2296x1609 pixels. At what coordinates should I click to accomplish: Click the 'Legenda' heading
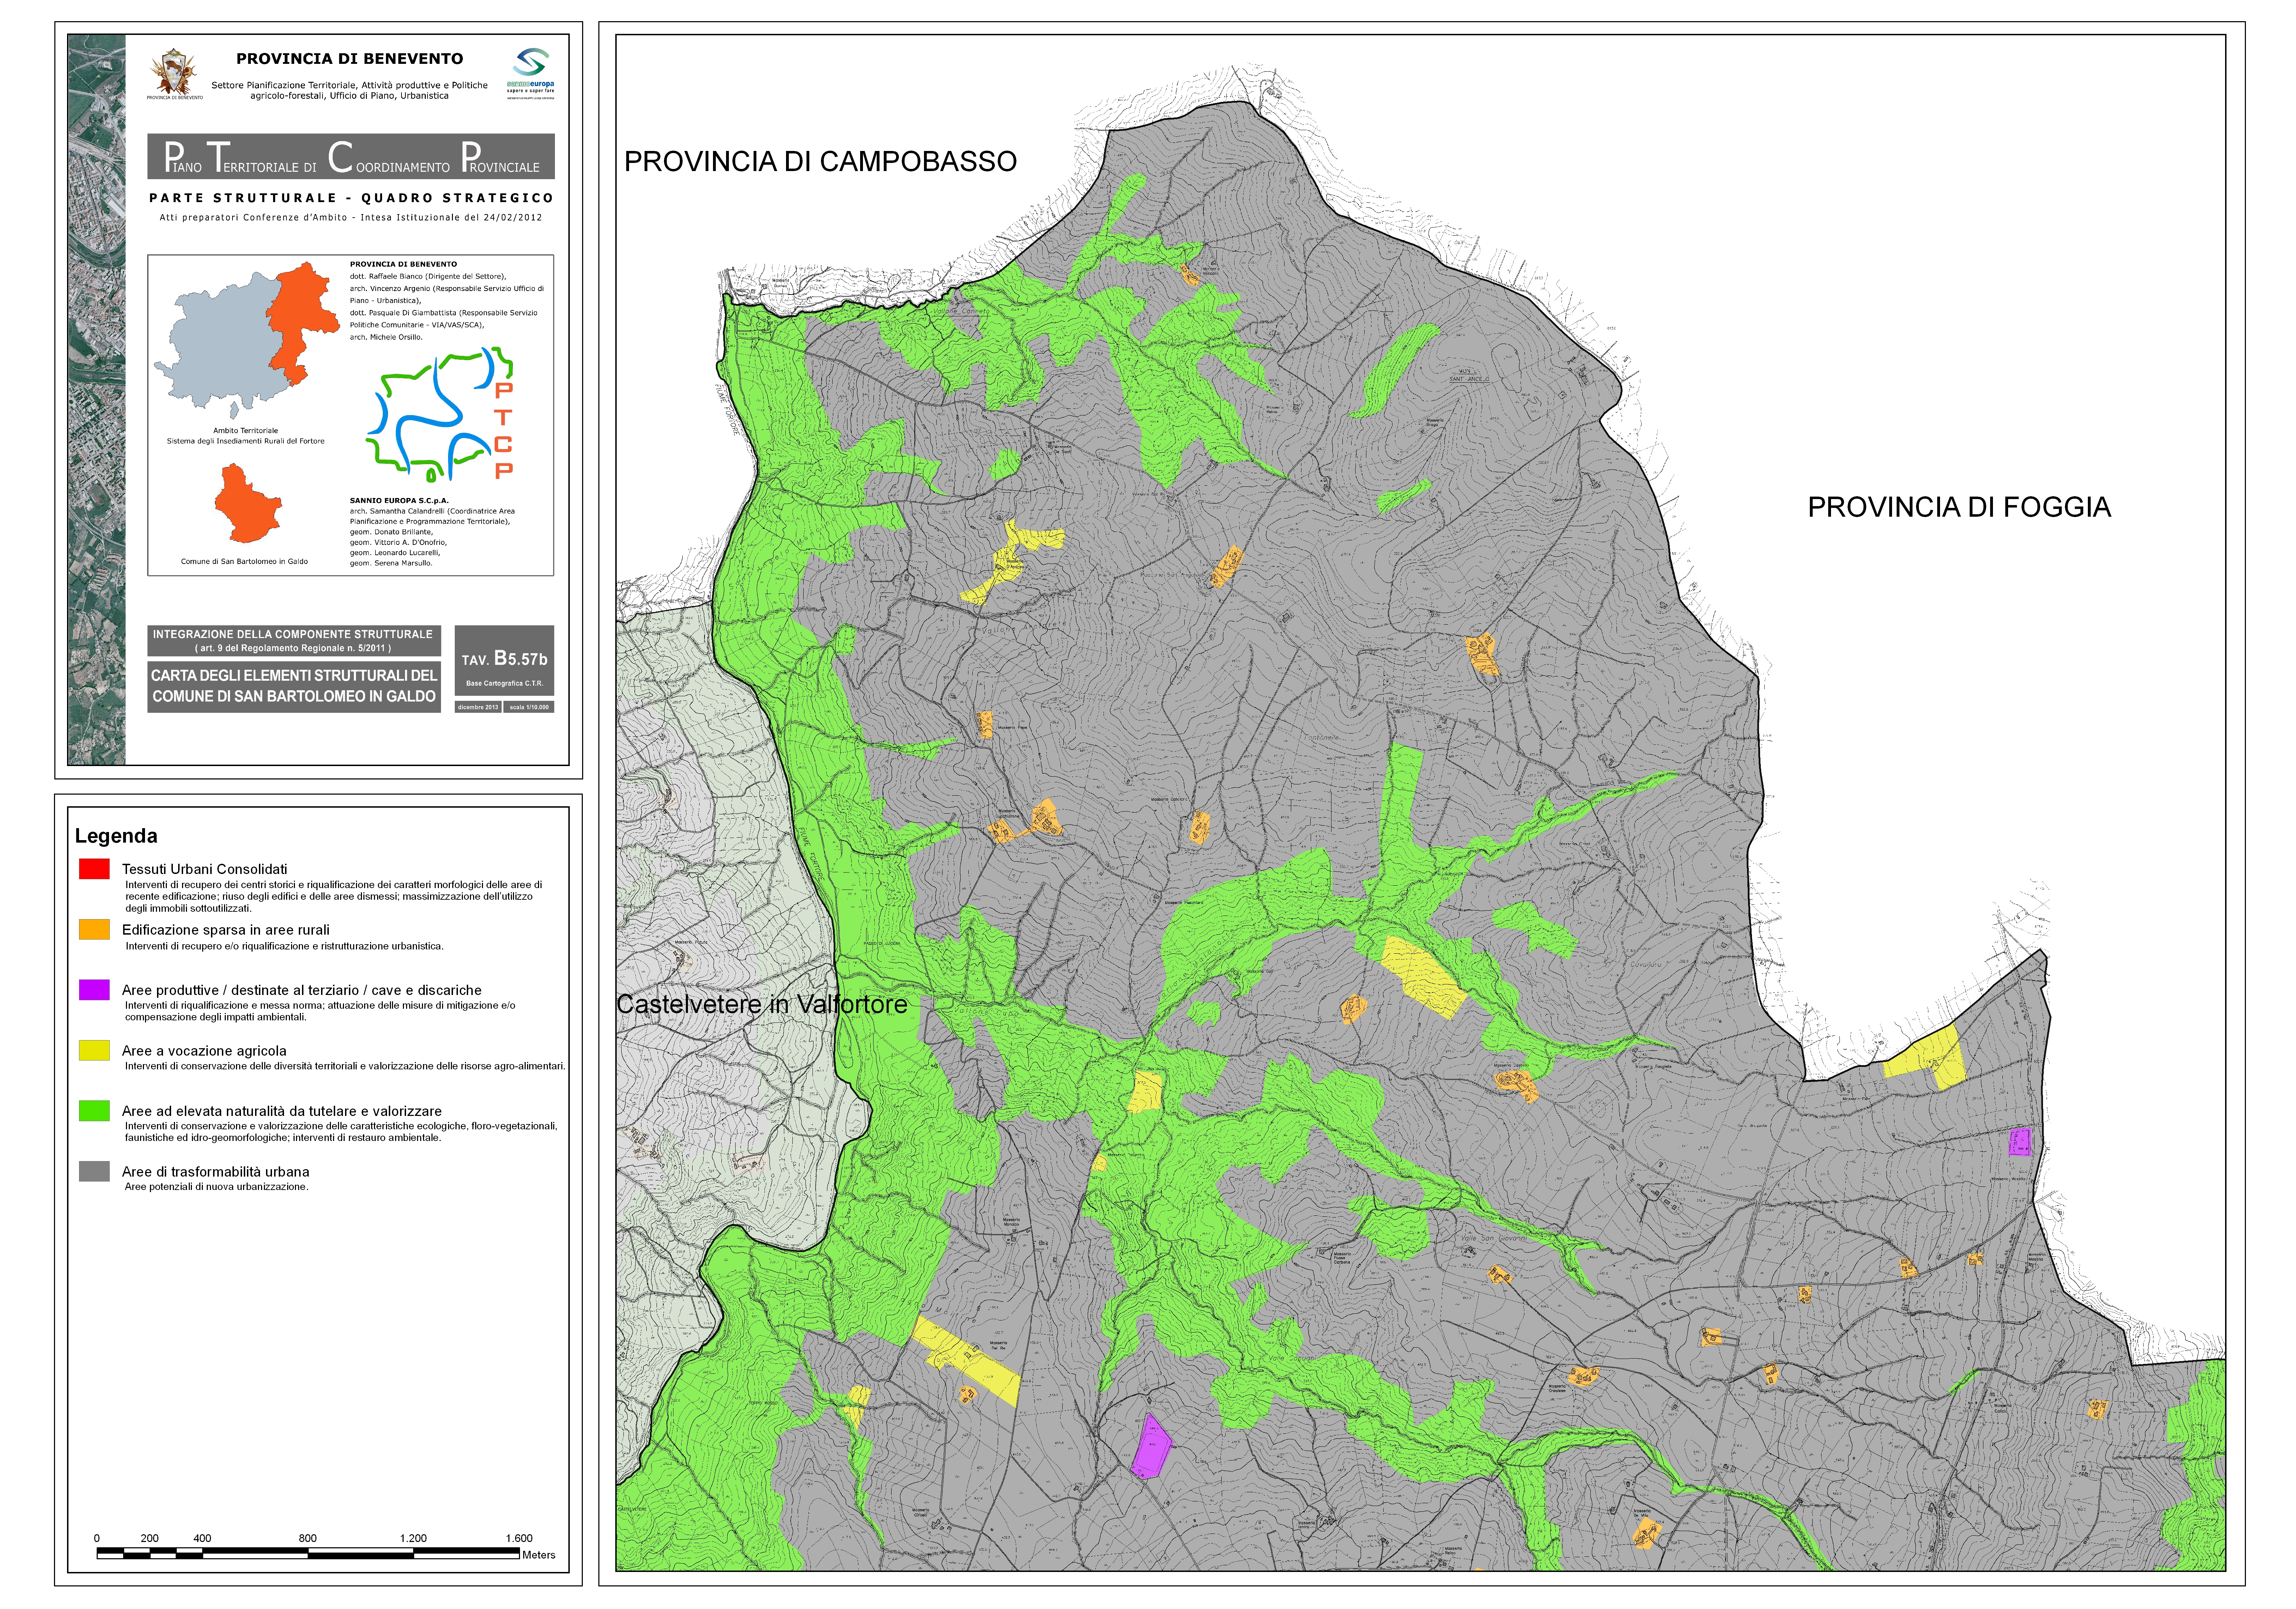point(116,836)
